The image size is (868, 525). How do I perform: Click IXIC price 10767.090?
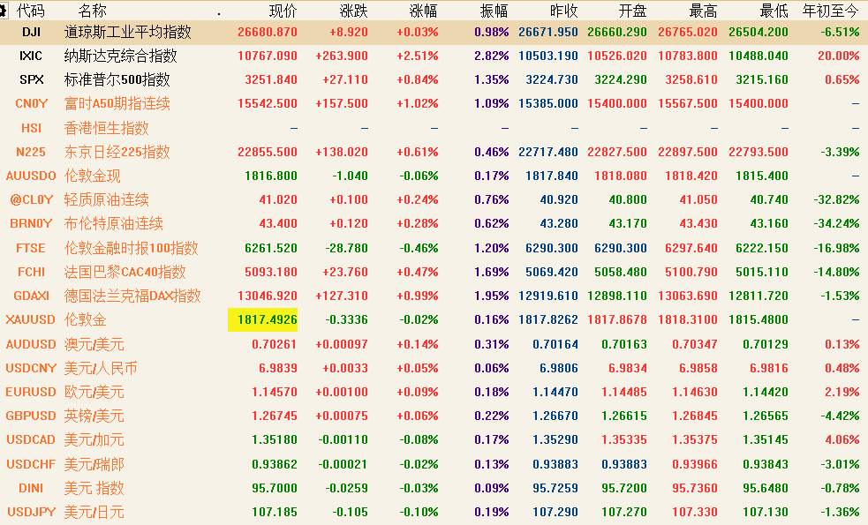pyautogui.click(x=268, y=56)
